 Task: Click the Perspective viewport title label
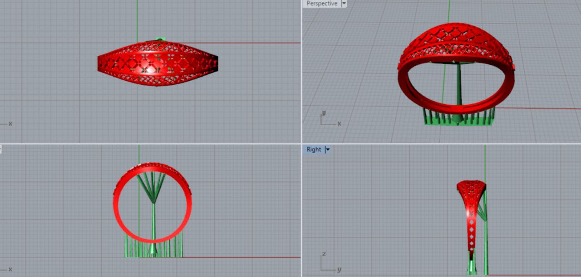pyautogui.click(x=322, y=4)
